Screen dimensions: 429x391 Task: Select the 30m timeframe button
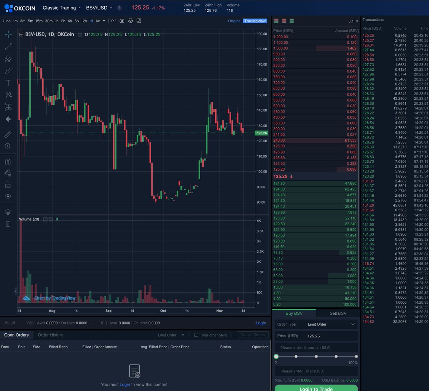pyautogui.click(x=49, y=21)
